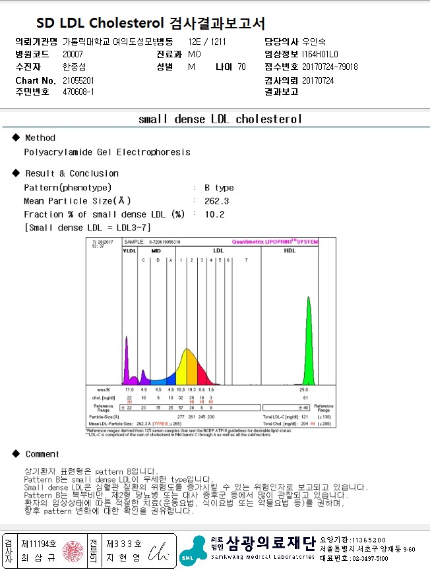Click the 'Pattern(phenotype)' label
430x576 pixels.
point(68,188)
